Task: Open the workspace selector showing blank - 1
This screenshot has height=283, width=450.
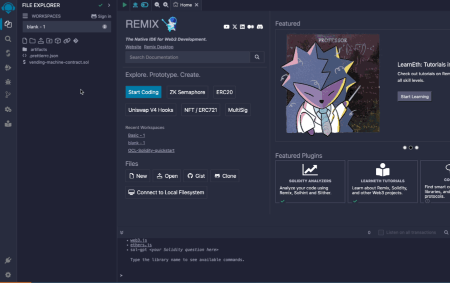Action: (x=66, y=27)
